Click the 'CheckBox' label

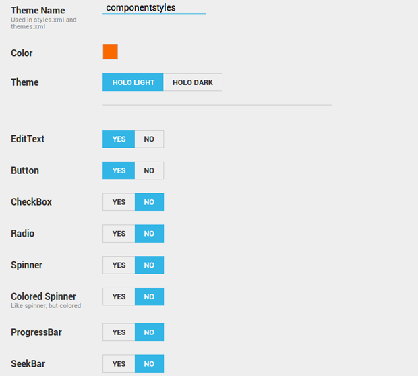pos(31,202)
